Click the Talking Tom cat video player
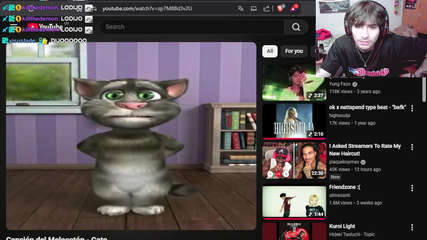The width and height of the screenshot is (427, 240). tap(131, 136)
